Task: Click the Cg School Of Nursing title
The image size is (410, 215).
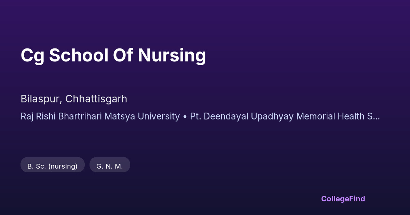Action: (113, 55)
